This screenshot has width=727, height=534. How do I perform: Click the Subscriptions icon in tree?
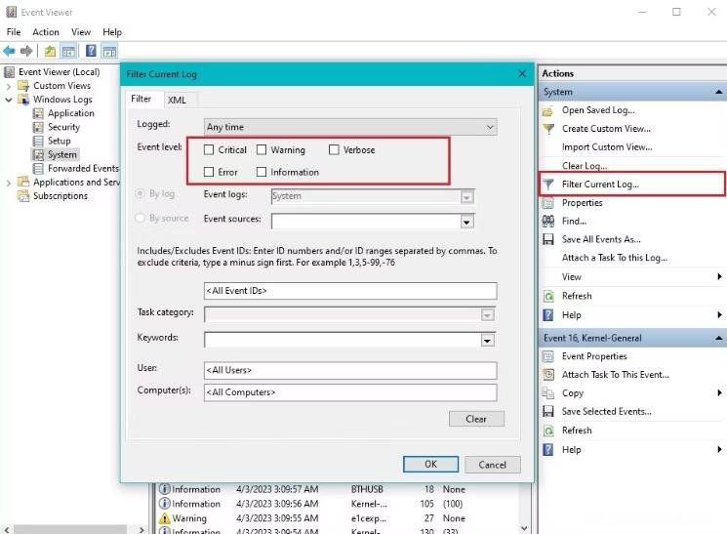point(23,196)
